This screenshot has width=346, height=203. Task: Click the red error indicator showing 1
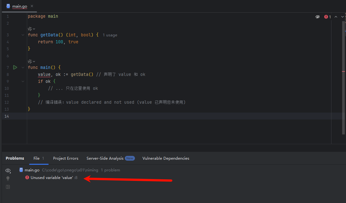(x=327, y=17)
